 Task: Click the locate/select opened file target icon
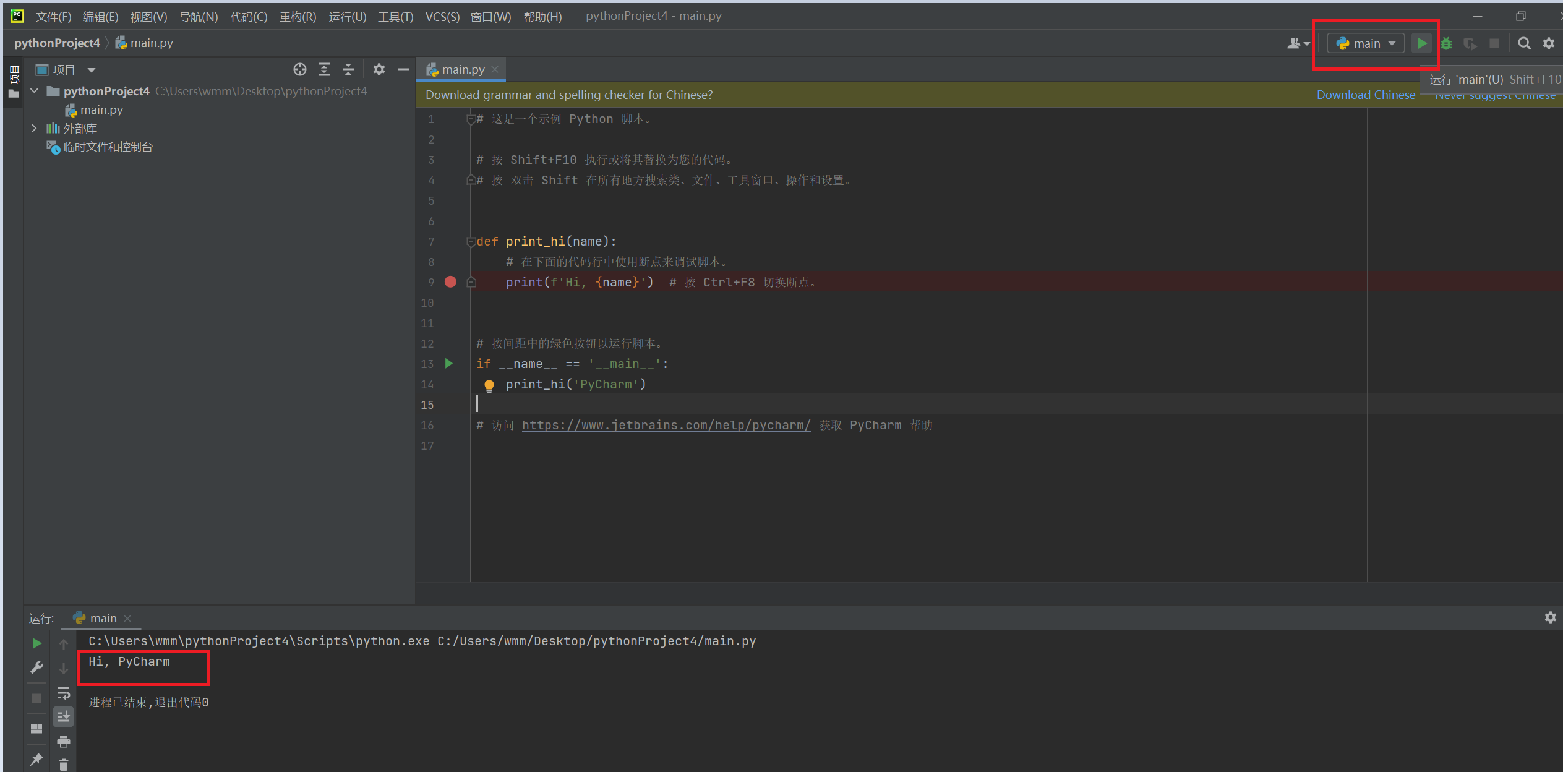pos(300,69)
